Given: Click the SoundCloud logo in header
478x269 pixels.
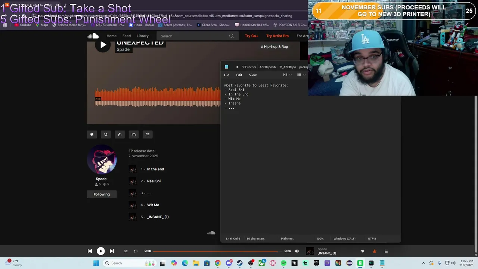Looking at the screenshot, I should pos(93,36).
